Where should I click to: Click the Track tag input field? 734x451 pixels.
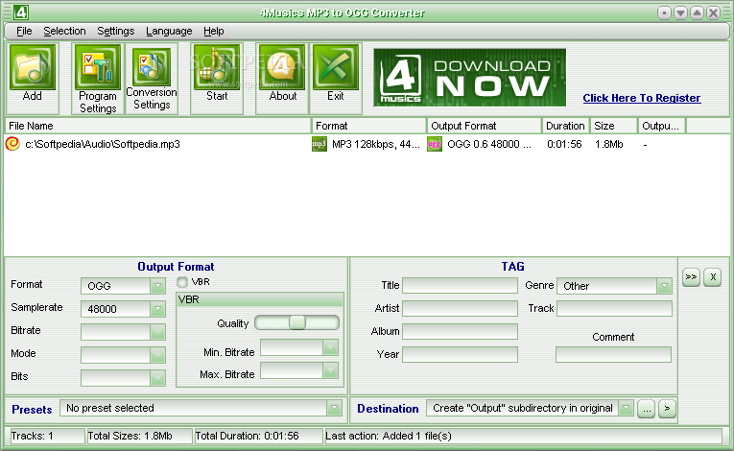coord(615,308)
